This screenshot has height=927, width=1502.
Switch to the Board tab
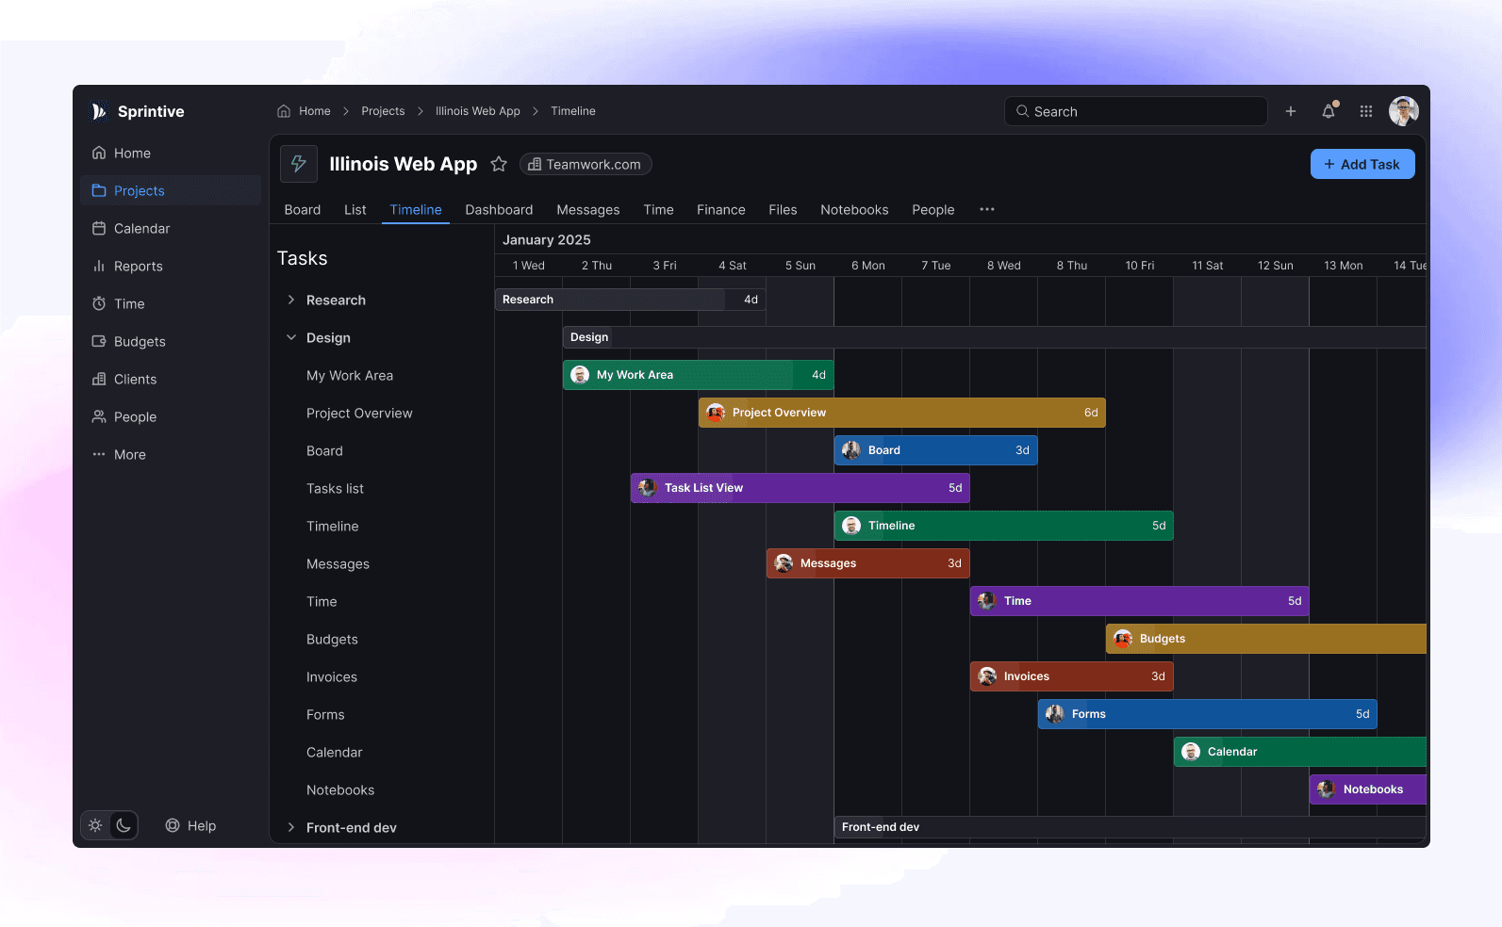303,209
